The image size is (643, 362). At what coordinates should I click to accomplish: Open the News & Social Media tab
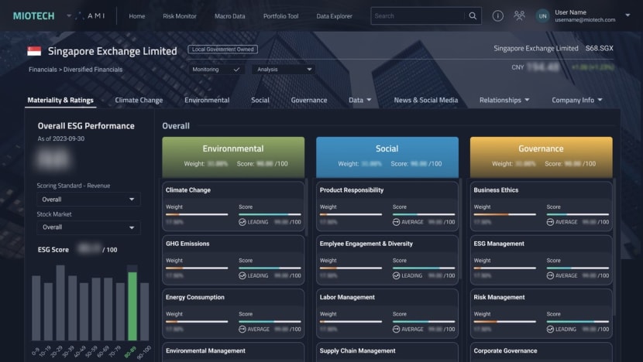tap(425, 100)
